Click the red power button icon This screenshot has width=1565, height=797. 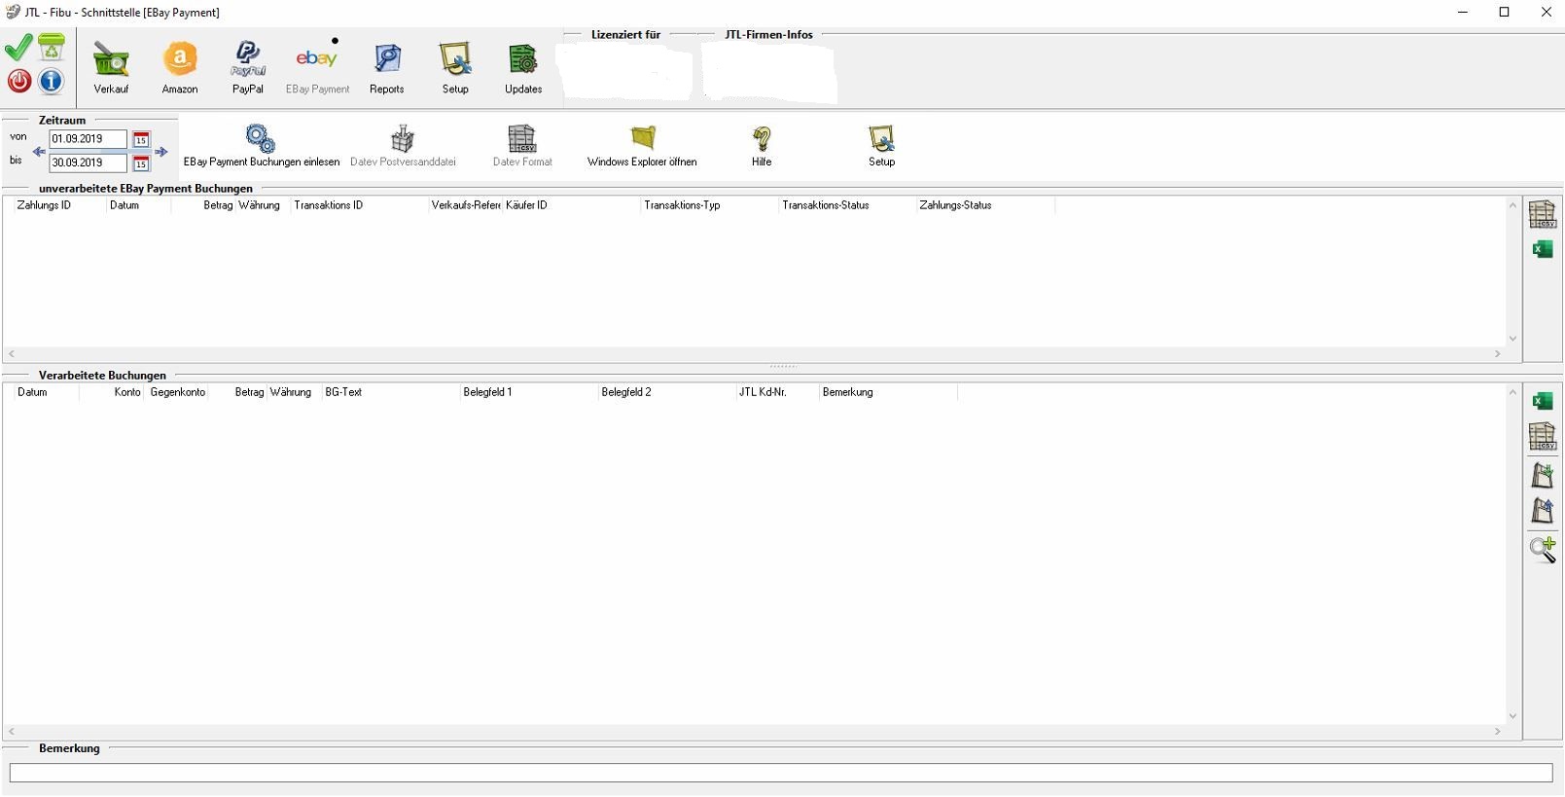pos(19,81)
